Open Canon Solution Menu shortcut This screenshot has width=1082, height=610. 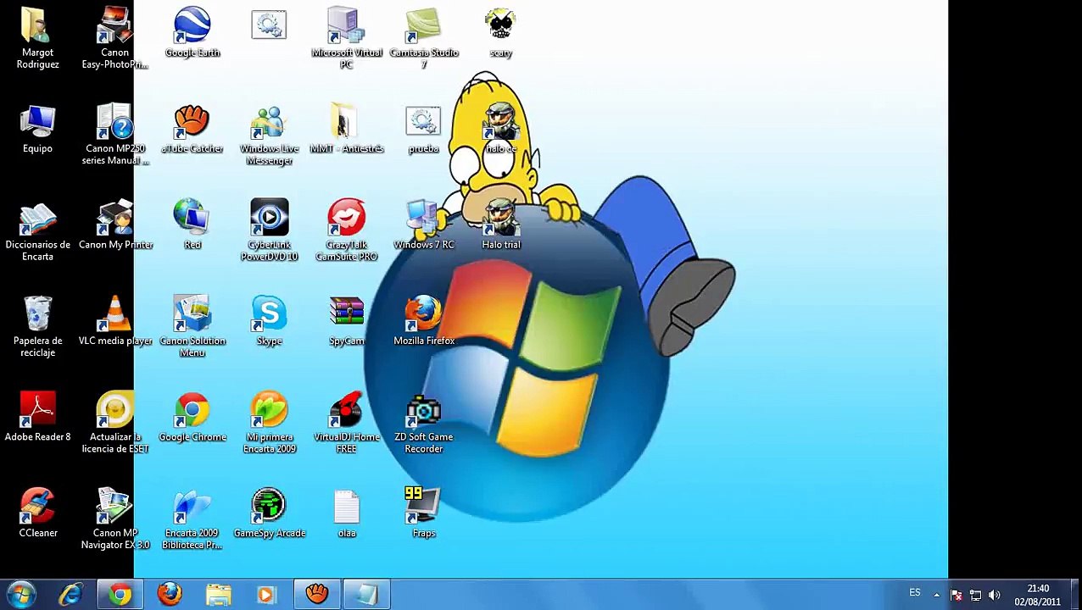pos(192,326)
